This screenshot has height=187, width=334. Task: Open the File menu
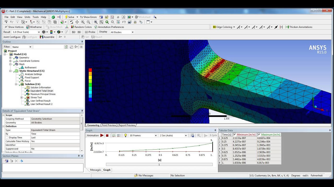coord(6,17)
